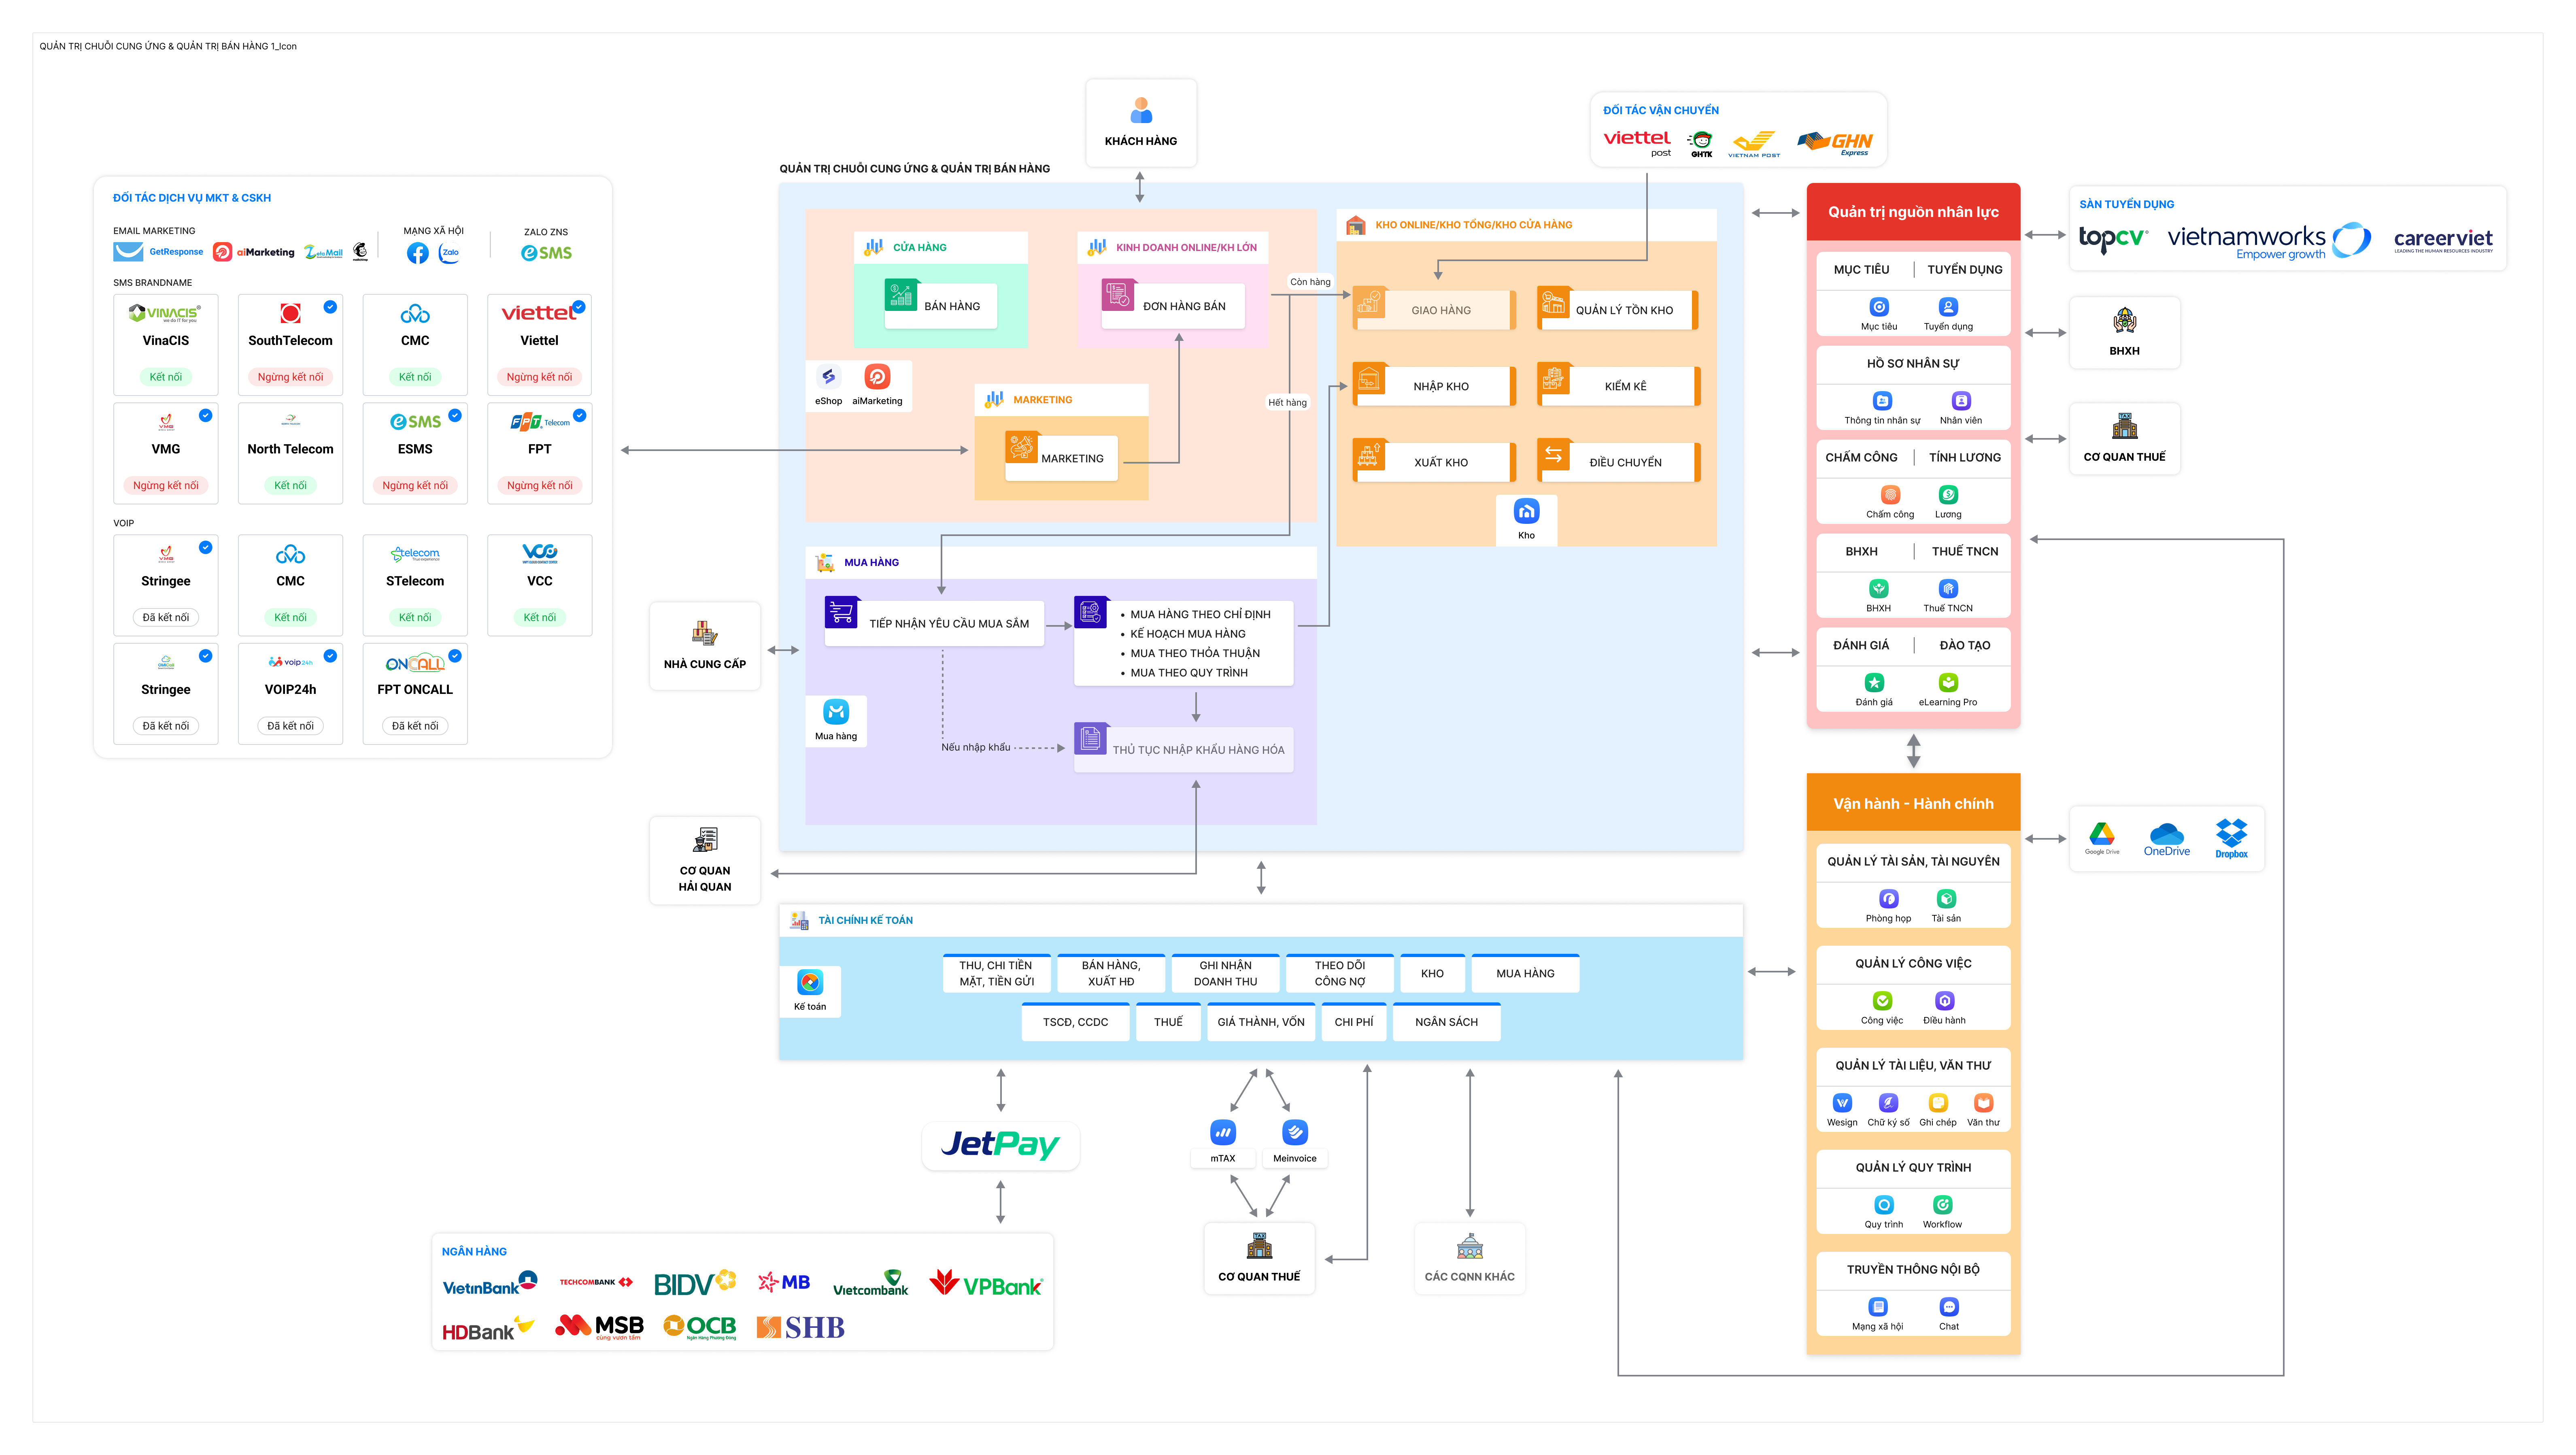Viewport: 2576px width, 1455px height.
Task: Click the KHÁCH HÀNG customer icon
Action: click(x=1141, y=111)
